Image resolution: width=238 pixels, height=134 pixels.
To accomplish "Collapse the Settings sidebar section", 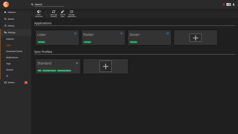I will [x=16, y=32].
